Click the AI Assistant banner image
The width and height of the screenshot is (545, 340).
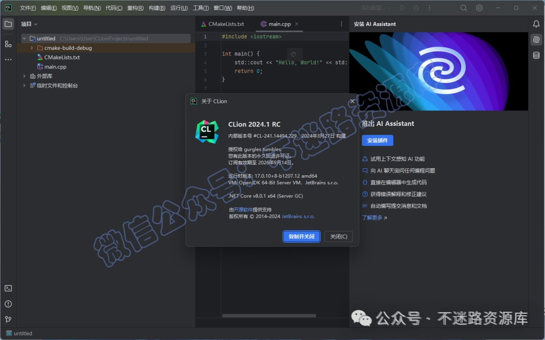(439, 71)
